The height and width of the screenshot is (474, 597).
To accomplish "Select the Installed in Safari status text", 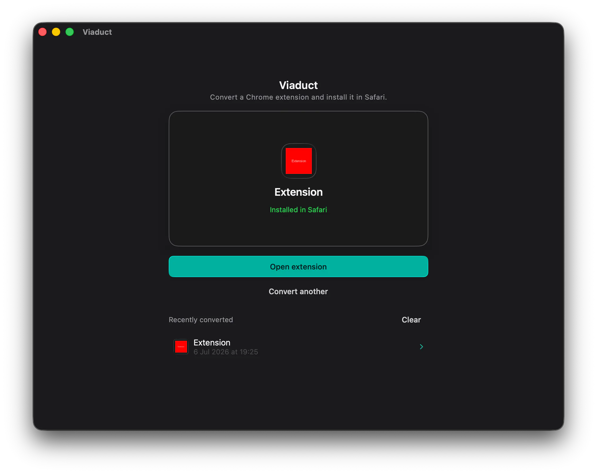I will [x=298, y=210].
